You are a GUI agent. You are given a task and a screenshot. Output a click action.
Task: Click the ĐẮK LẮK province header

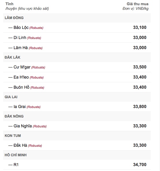[12, 57]
